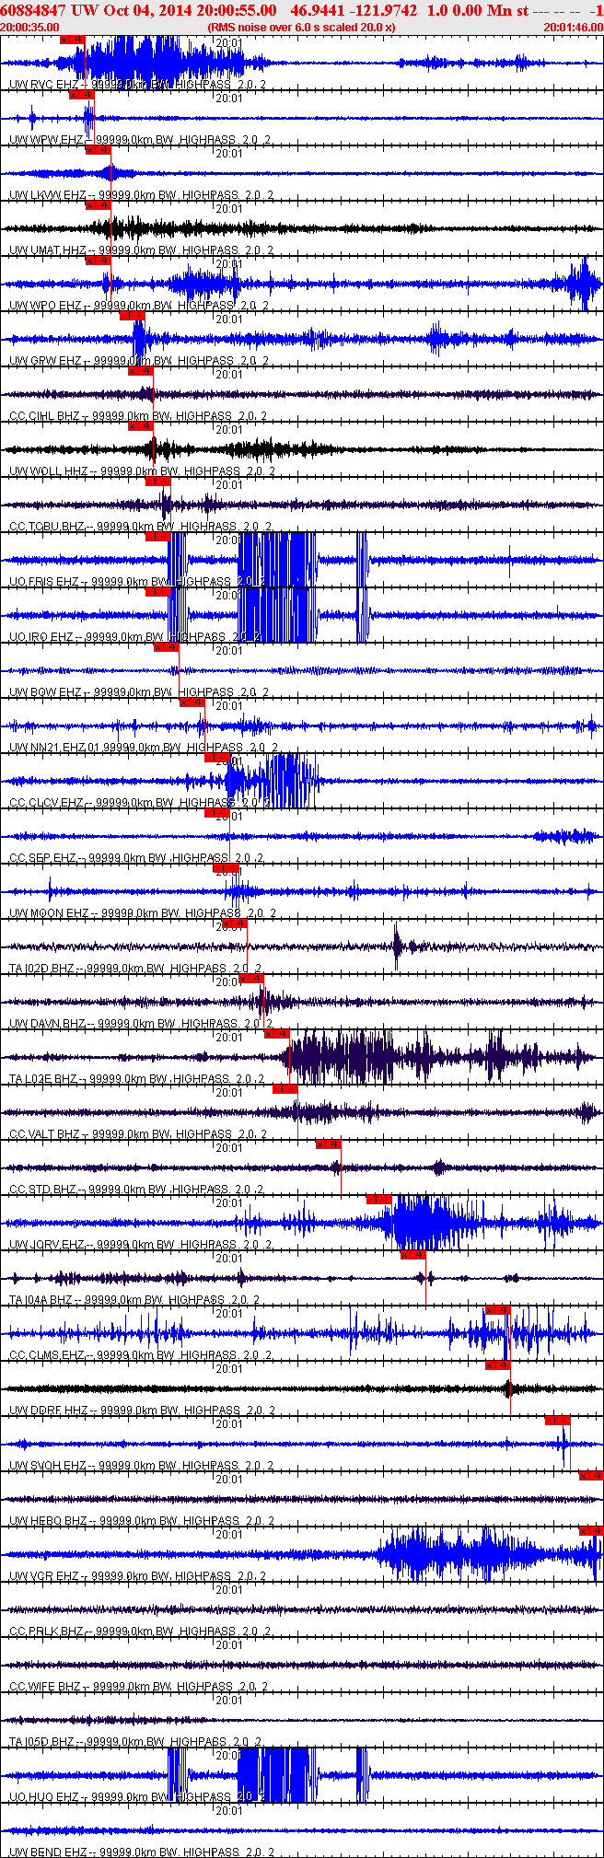Select the red pick flag on JORV trace

coord(379,1200)
